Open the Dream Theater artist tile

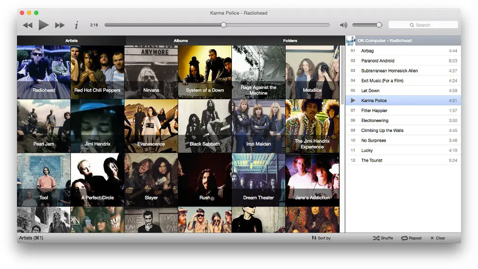pos(258,180)
